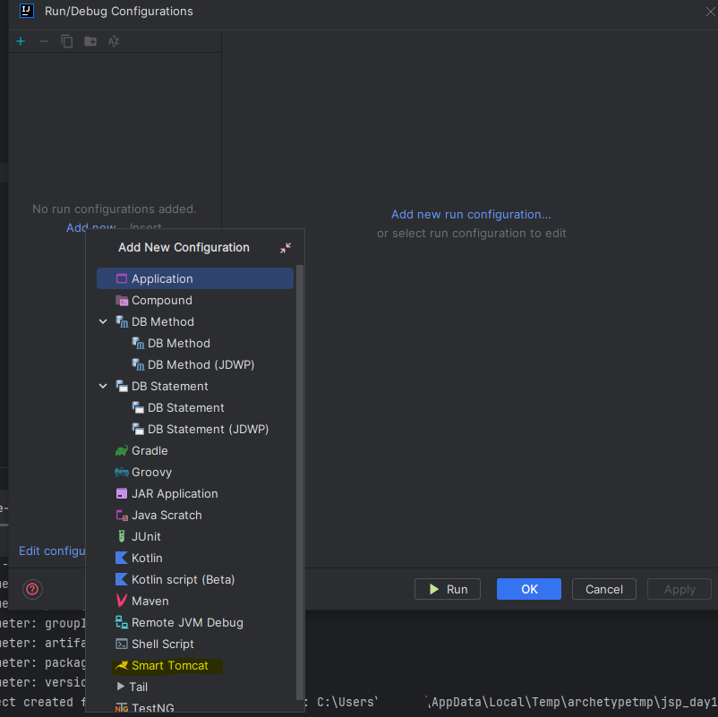Close the Run/Debug Configurations dialog

710,12
